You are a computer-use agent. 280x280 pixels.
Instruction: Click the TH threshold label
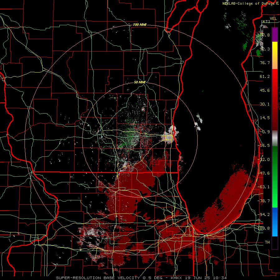[267, 242]
